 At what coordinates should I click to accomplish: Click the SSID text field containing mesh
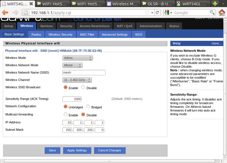tap(84, 73)
